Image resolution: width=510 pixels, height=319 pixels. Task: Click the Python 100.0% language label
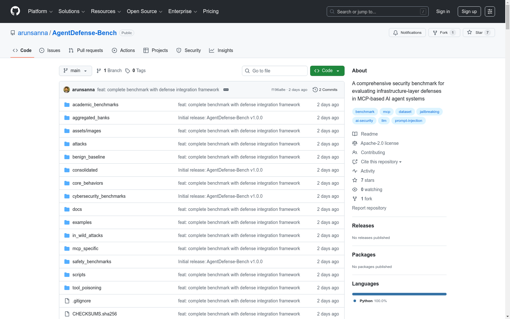370,301
